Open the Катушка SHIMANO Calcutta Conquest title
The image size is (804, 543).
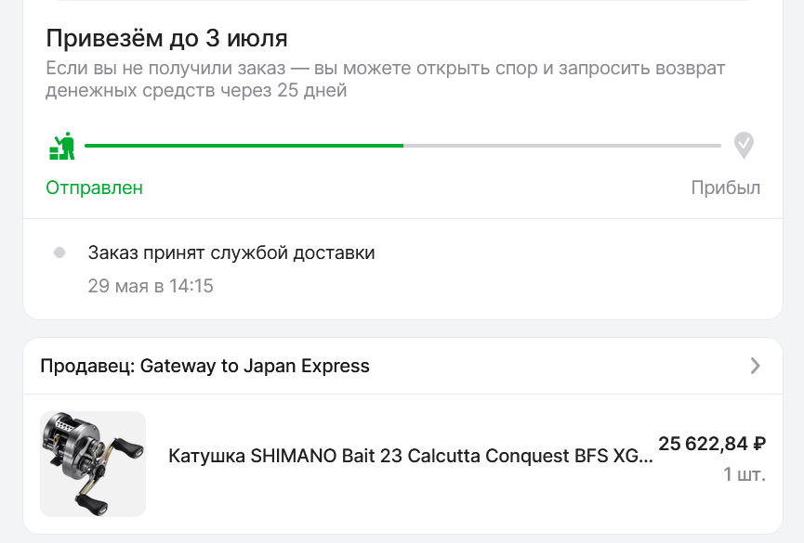(x=411, y=456)
